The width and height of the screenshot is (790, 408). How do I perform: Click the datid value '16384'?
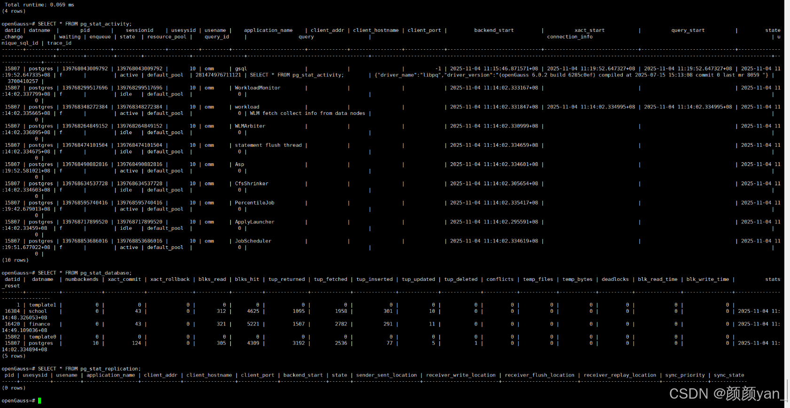point(13,311)
